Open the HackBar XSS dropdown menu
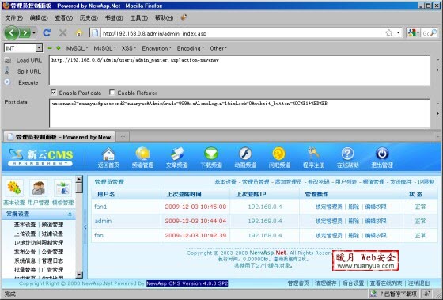 128,48
